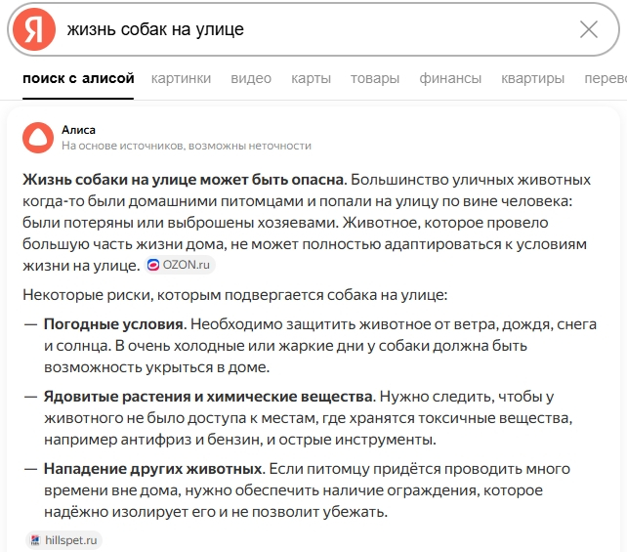Open the «картинки» tab
This screenshot has height=552, width=627.
(183, 79)
